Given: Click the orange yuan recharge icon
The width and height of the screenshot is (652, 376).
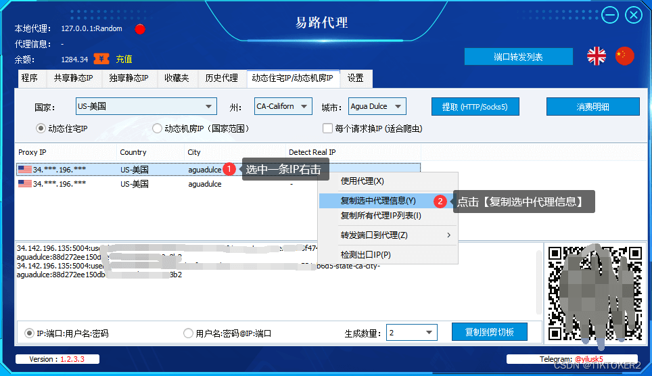Looking at the screenshot, I should coord(101,59).
